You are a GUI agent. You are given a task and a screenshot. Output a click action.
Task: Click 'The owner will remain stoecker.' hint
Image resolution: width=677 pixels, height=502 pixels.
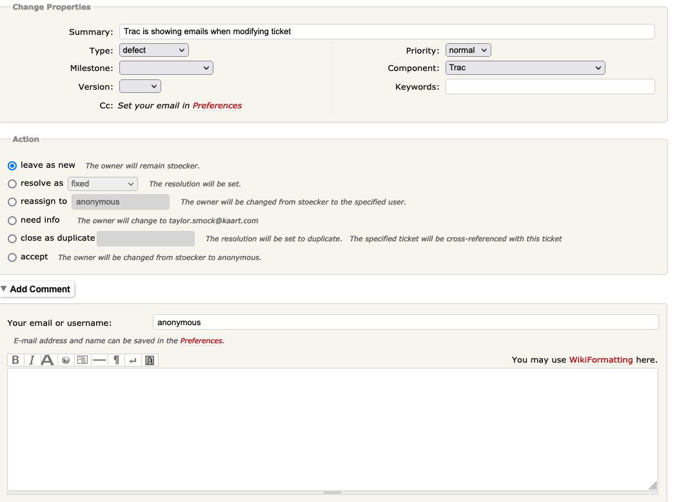[x=142, y=166]
